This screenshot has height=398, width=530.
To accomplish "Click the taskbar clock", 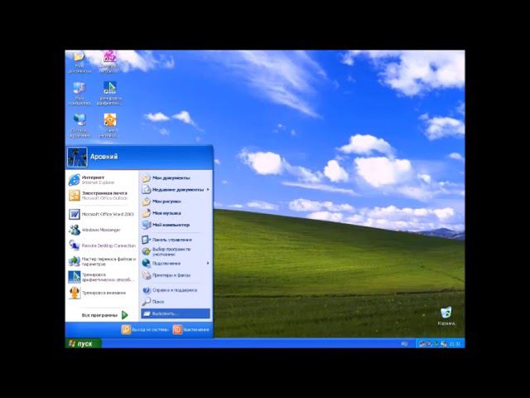I will pos(455,344).
